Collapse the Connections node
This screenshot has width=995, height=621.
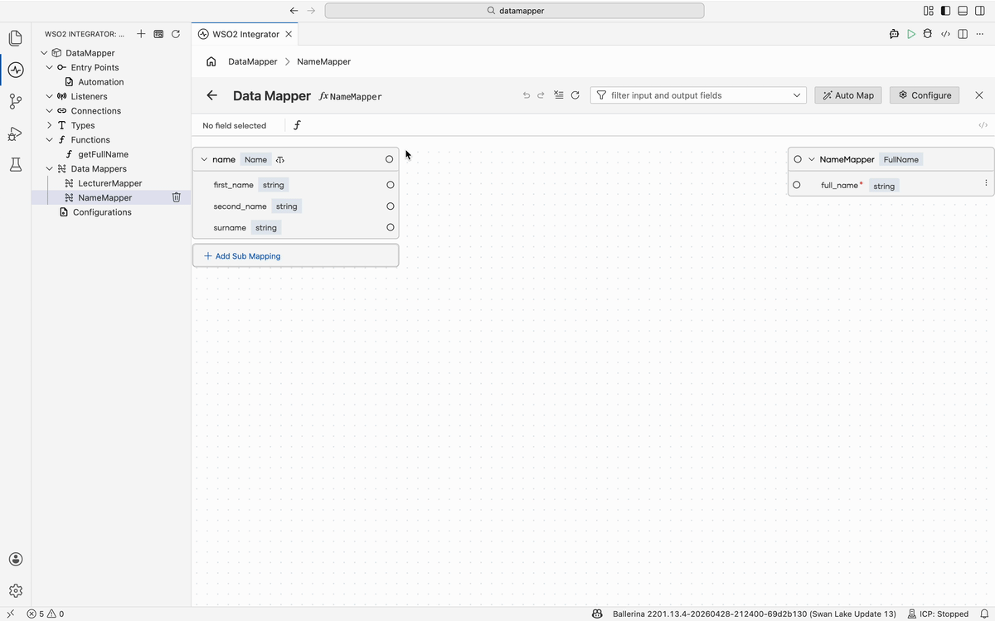click(x=50, y=111)
